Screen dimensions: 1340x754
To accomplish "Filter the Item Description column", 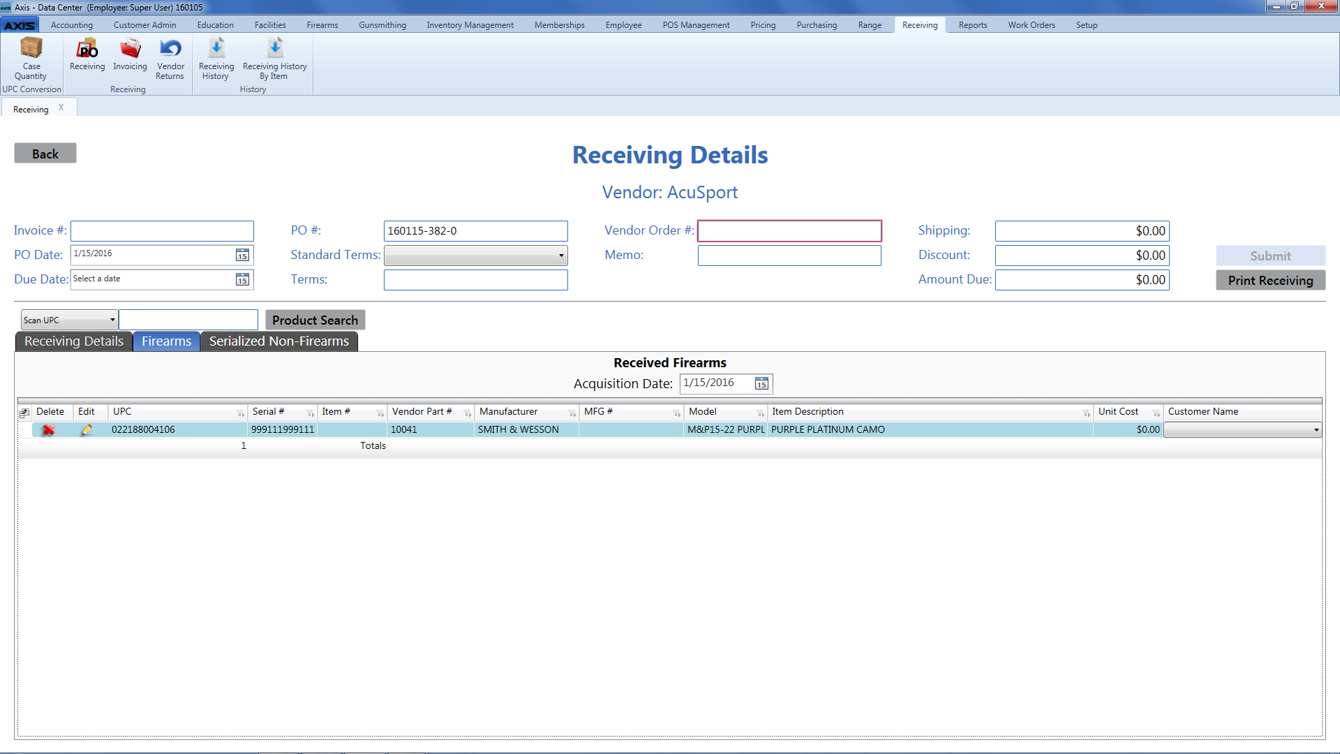I will tap(1087, 413).
